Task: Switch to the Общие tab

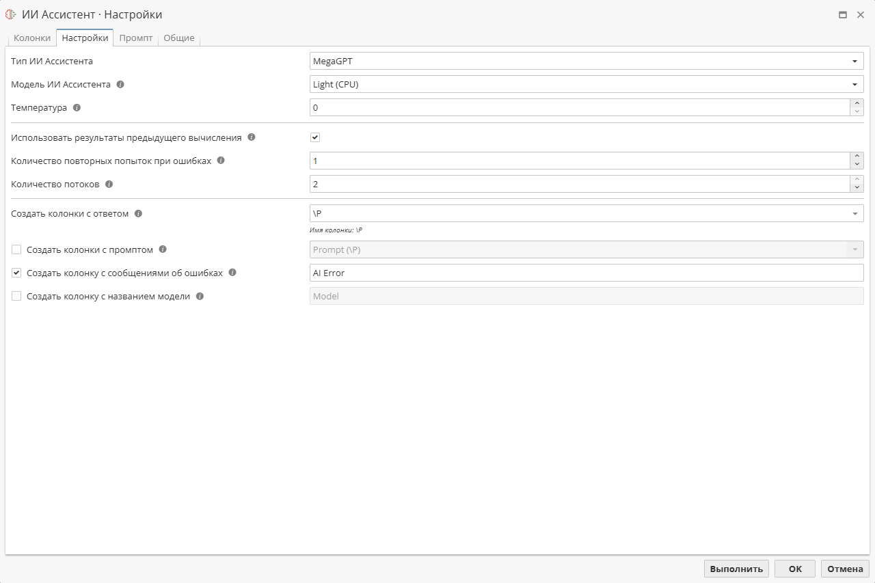Action: [179, 38]
